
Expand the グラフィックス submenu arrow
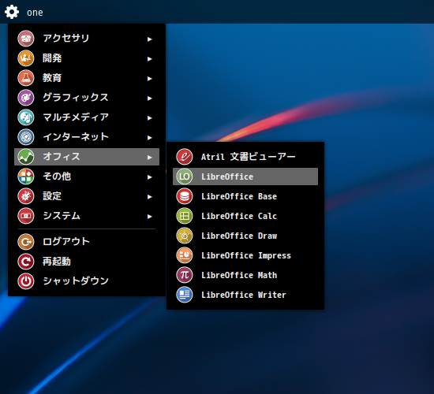[150, 98]
